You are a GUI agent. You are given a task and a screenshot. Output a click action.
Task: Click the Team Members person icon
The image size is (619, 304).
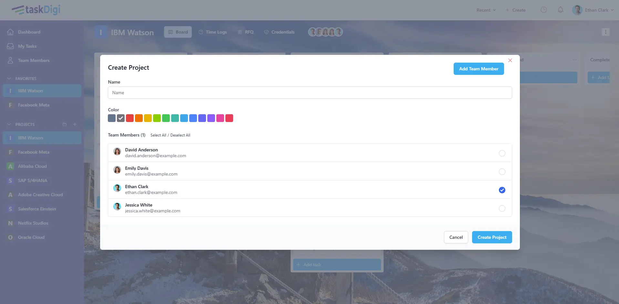tap(10, 60)
